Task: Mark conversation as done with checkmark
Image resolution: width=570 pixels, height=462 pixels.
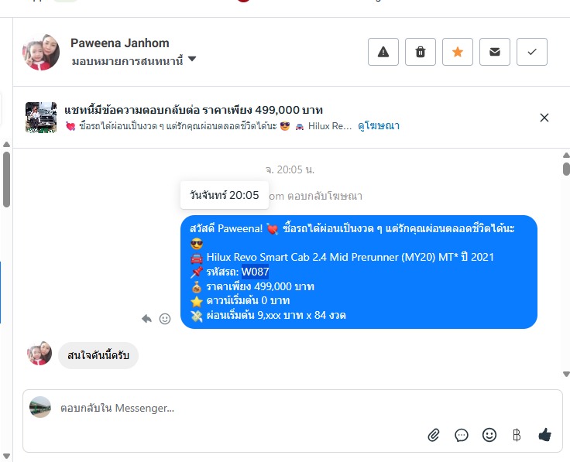Action: (532, 52)
